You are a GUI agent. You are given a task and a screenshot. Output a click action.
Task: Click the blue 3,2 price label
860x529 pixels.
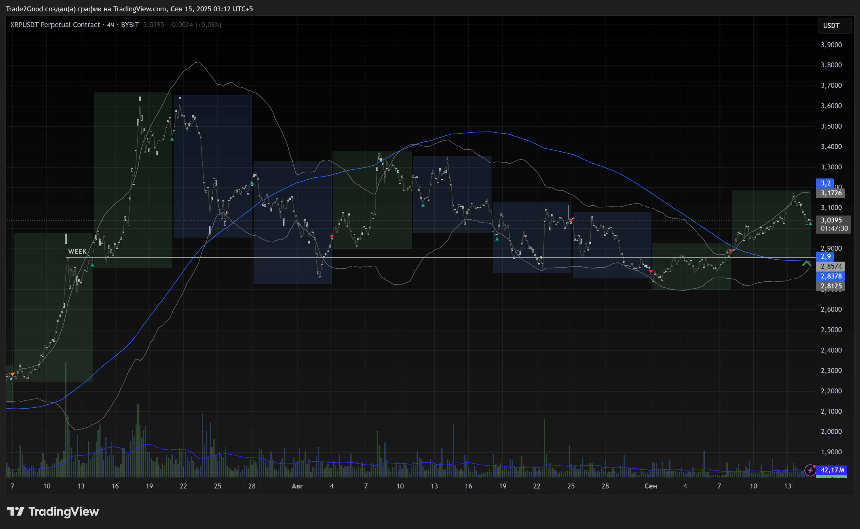pos(825,183)
